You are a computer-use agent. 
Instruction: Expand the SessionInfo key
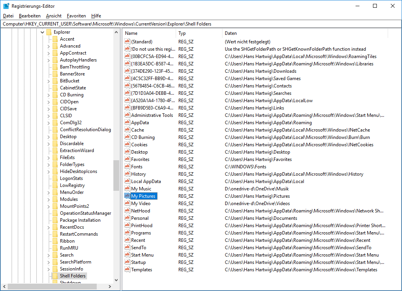[49, 269]
